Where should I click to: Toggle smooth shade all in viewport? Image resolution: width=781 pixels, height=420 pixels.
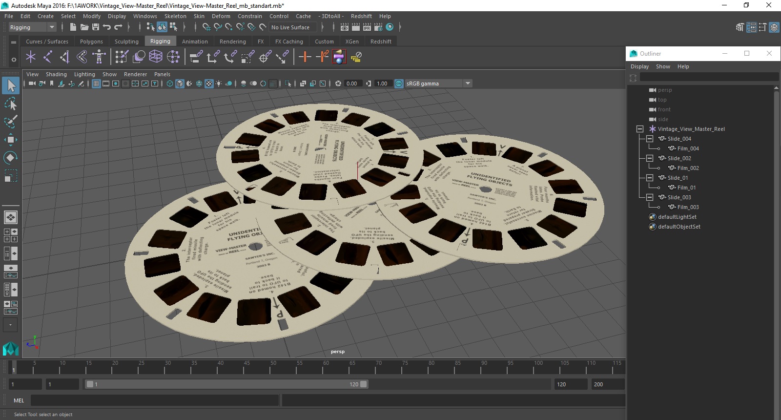click(x=180, y=84)
